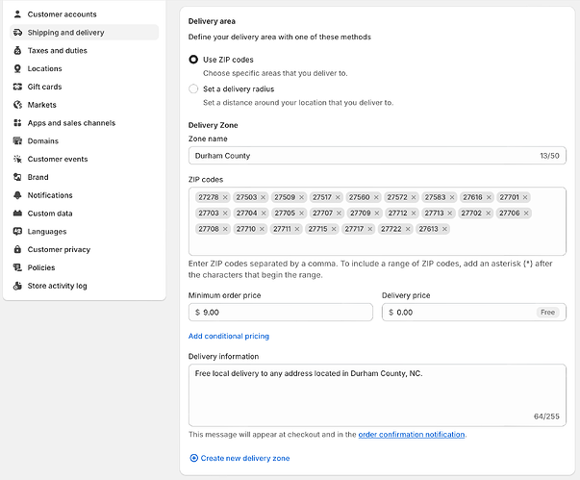Open Shipping and delivery settings
The height and width of the screenshot is (480, 580).
(x=65, y=33)
